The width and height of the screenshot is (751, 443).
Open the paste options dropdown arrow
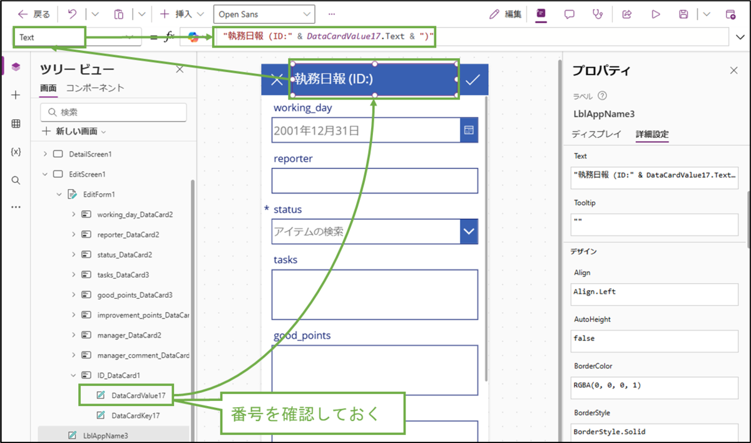141,14
